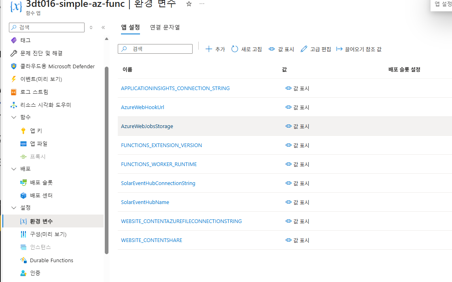
Task: Open 이벤트(미리 보기) lightning item
Action: click(x=36, y=79)
